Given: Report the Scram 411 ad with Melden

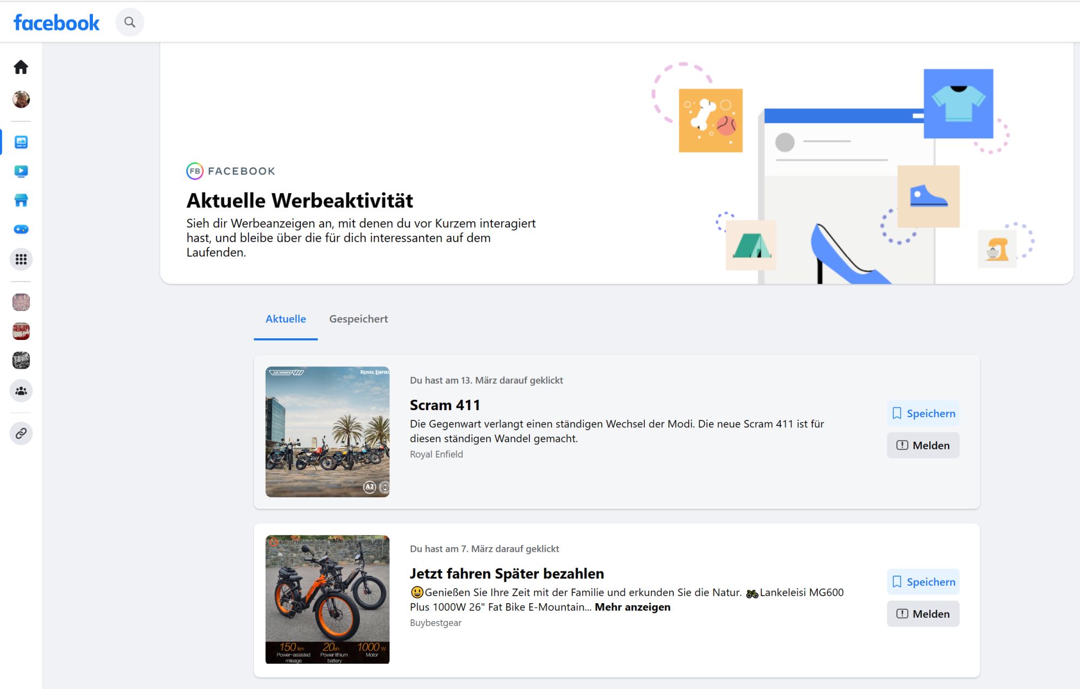Looking at the screenshot, I should click(x=923, y=445).
